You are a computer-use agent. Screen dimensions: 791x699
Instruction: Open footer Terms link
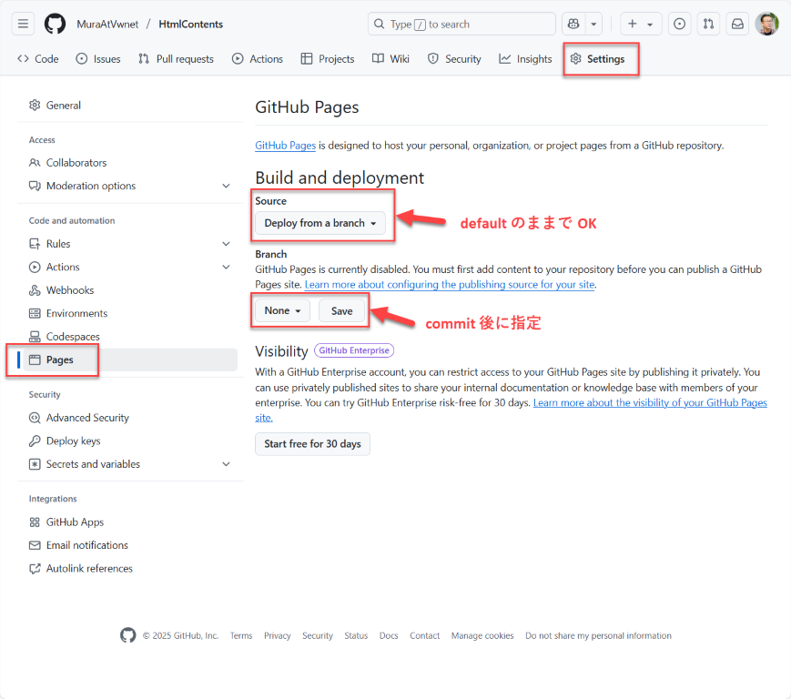(x=241, y=636)
